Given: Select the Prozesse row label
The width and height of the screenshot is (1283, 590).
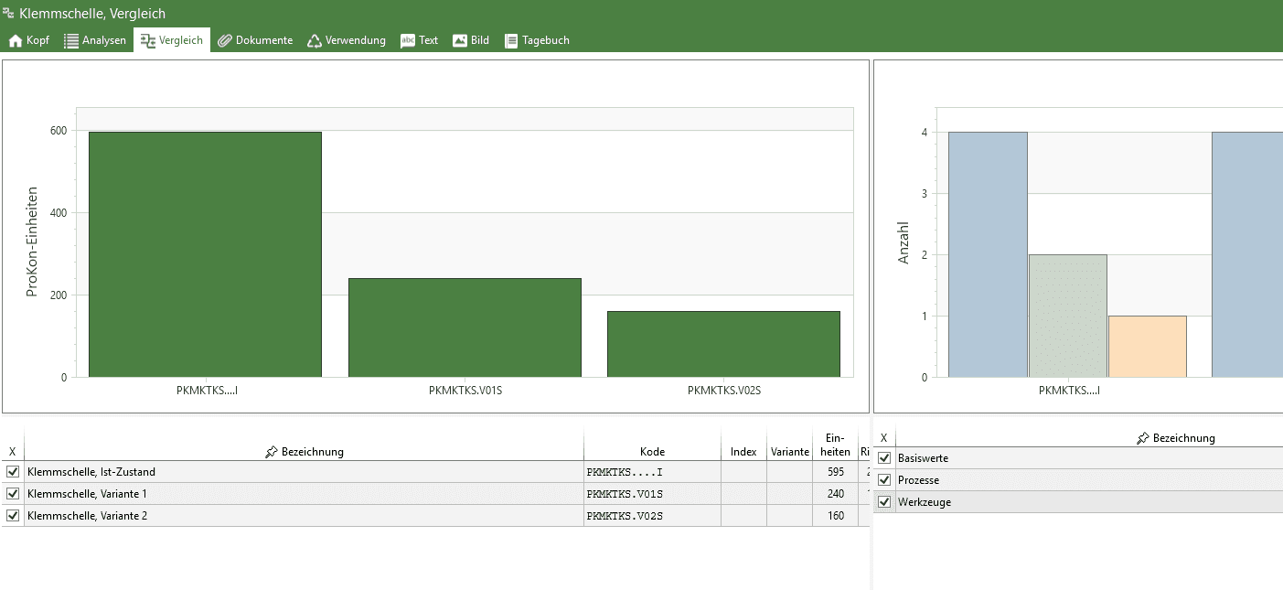Looking at the screenshot, I should pos(918,480).
